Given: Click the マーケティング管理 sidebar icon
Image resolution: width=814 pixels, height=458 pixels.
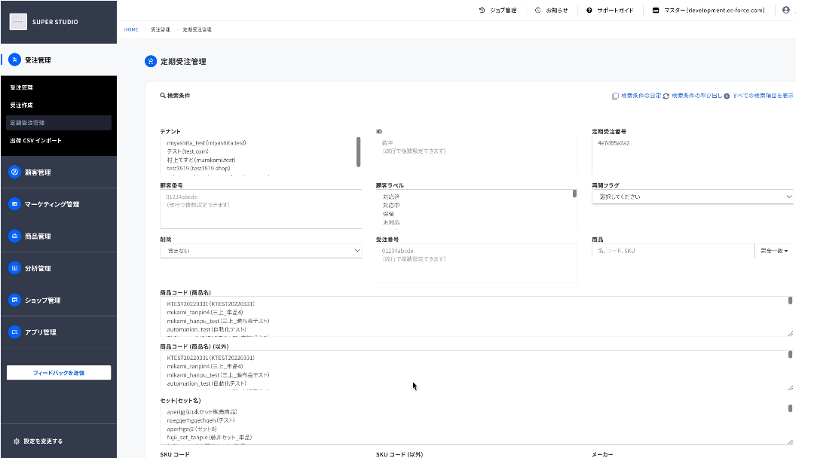Looking at the screenshot, I should coord(14,204).
